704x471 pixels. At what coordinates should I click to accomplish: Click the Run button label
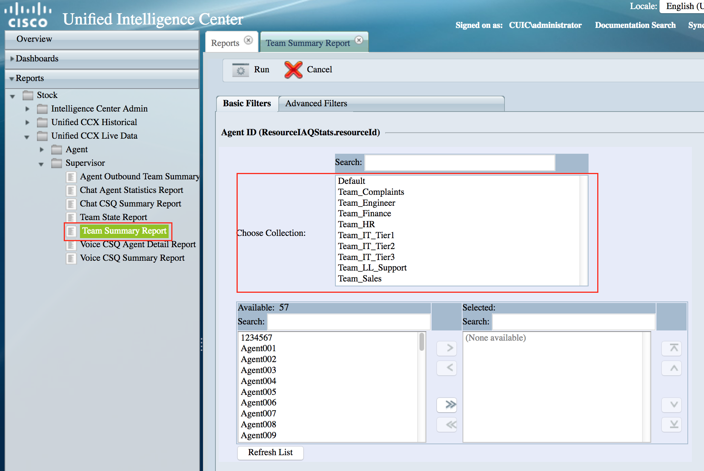pyautogui.click(x=262, y=70)
